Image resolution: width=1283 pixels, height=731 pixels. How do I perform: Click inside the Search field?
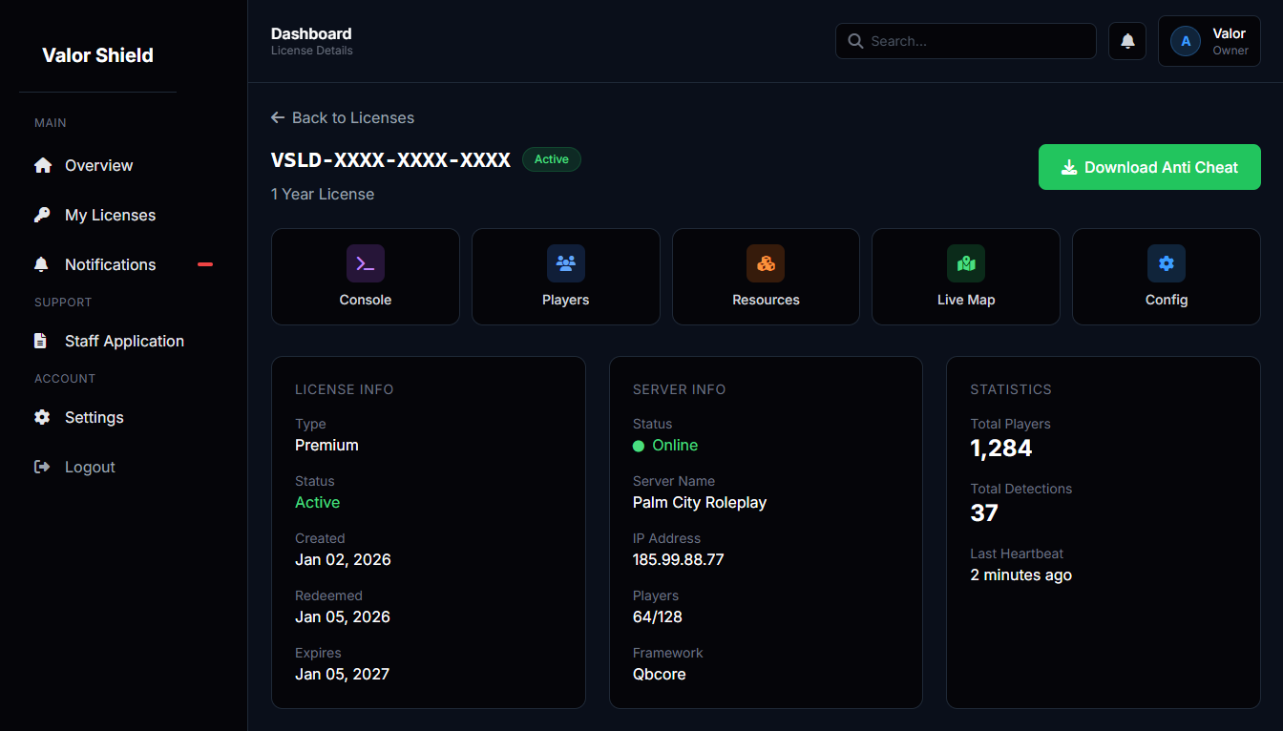tap(965, 41)
